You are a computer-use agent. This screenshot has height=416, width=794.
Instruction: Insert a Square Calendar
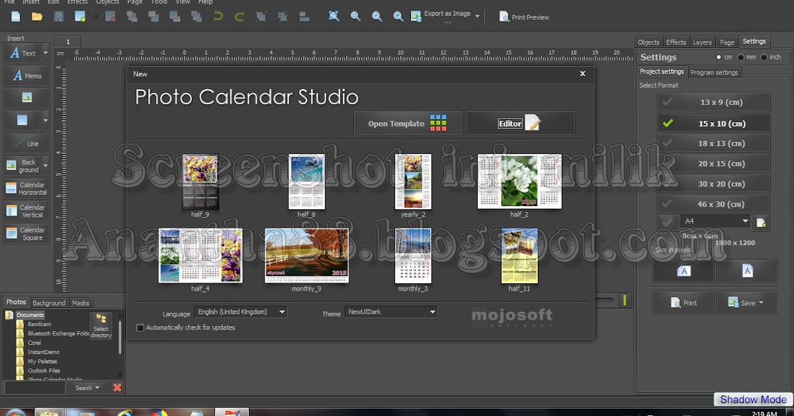tap(26, 234)
